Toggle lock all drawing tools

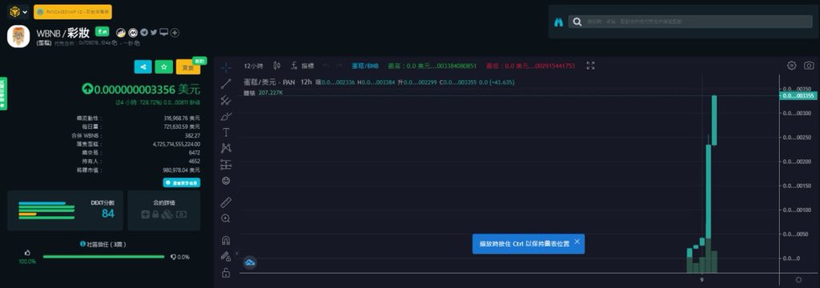(226, 273)
